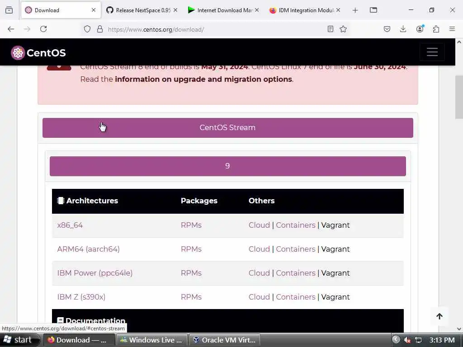Close the IDM Integration Module tab
The width and height of the screenshot is (463, 347).
click(x=338, y=10)
